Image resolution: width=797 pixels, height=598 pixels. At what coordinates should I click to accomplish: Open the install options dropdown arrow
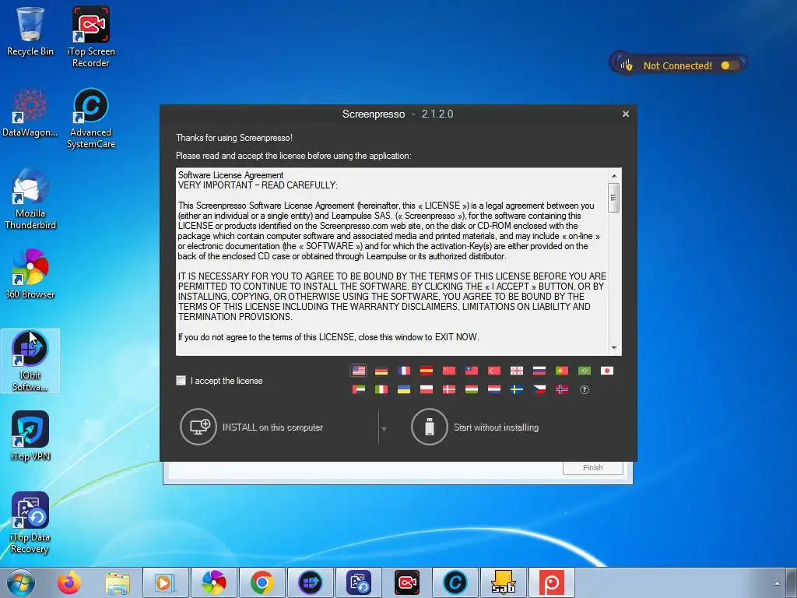(384, 429)
